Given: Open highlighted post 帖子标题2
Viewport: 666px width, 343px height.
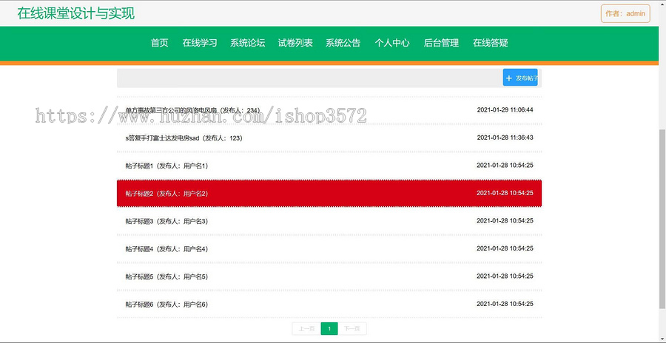Looking at the screenshot, I should [x=329, y=193].
